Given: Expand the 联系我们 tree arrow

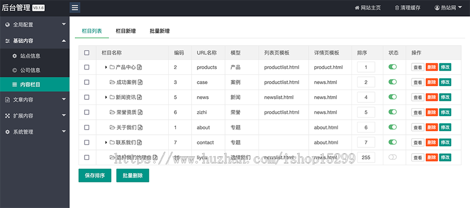Looking at the screenshot, I should [106, 142].
